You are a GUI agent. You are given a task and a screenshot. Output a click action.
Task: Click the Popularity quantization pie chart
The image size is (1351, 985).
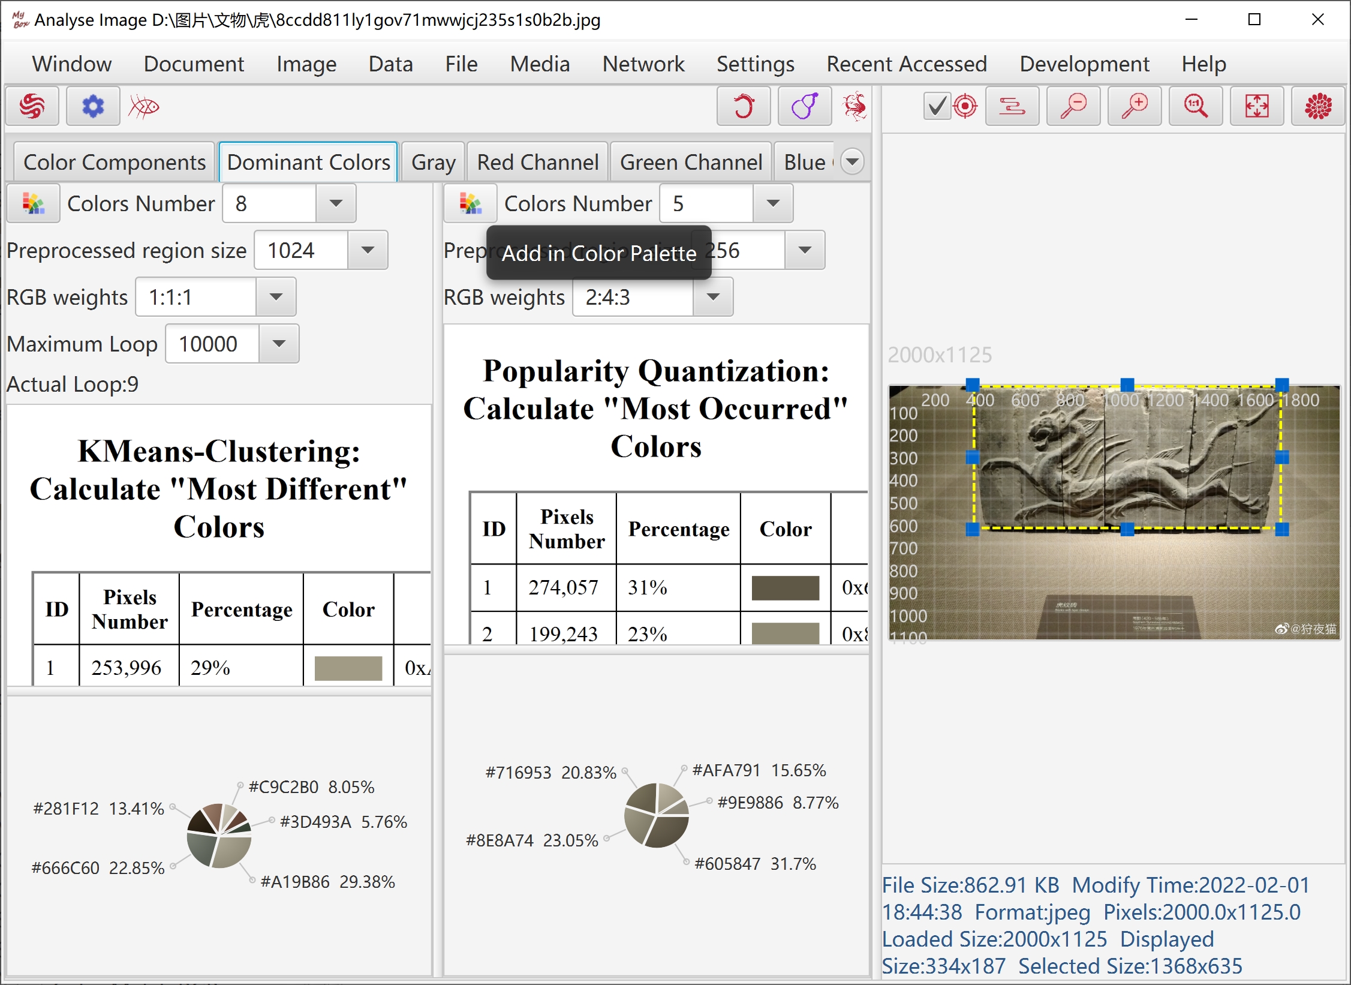tap(657, 815)
